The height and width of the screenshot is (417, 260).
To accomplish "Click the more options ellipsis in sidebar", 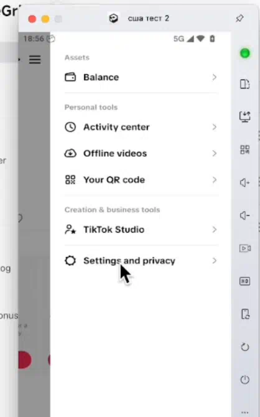I will point(245,413).
